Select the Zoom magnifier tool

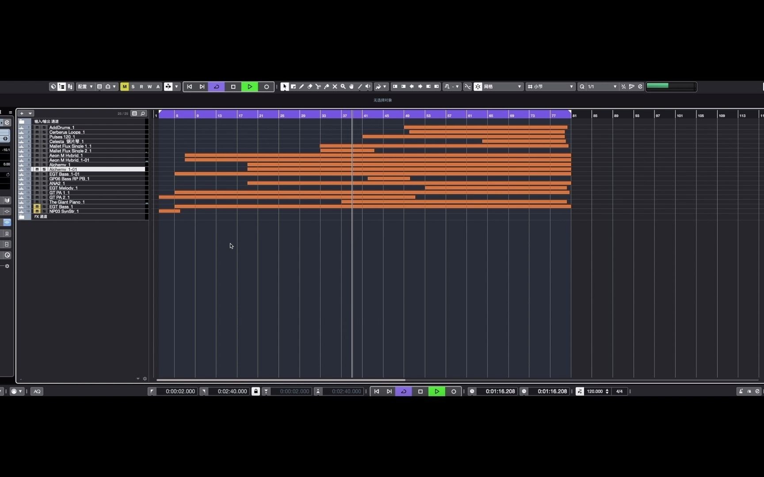pyautogui.click(x=343, y=87)
